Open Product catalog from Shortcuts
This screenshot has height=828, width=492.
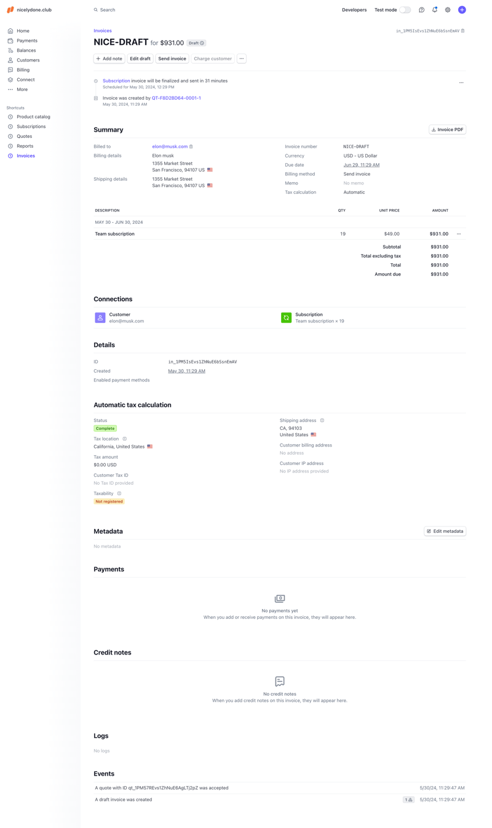[x=33, y=116]
